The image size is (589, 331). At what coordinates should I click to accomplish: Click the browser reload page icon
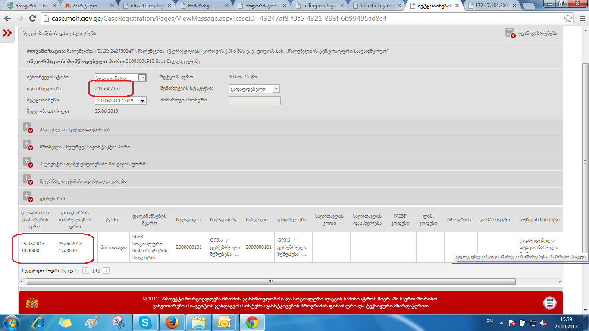[32, 19]
